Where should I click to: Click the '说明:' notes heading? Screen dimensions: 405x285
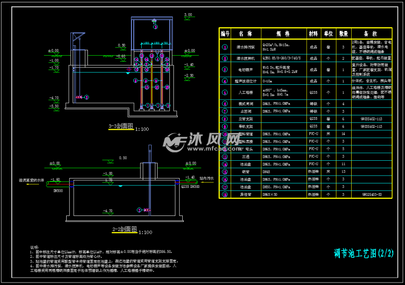coord(35,247)
